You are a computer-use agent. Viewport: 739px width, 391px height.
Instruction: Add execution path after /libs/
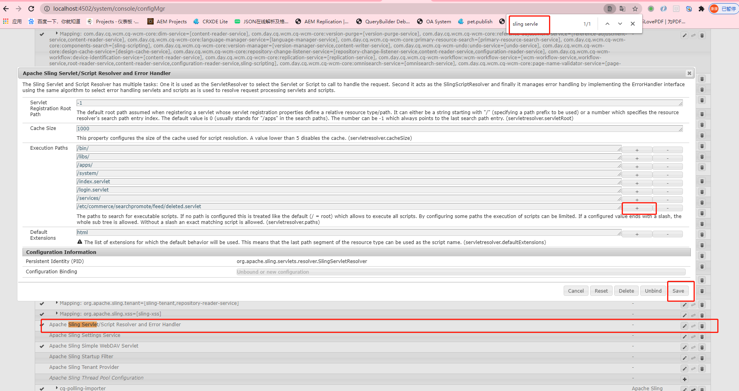[637, 158]
